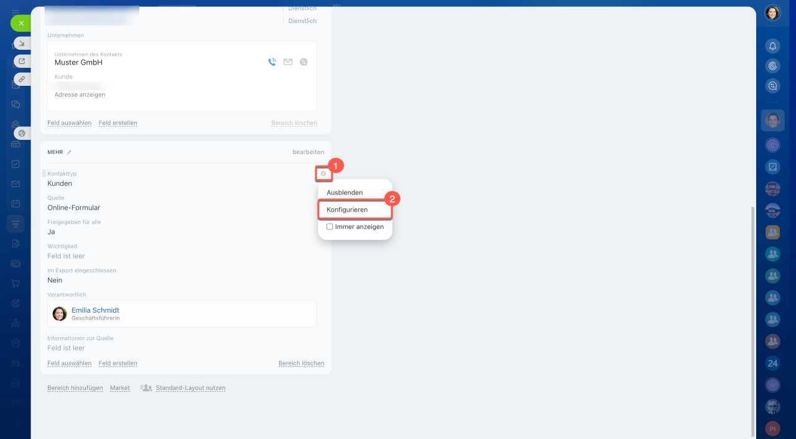Click 'Adresse anzeigen' in company card
Screen dimensions: 796x439
coord(80,95)
